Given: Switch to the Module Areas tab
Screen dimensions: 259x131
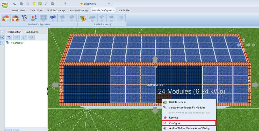Looking at the screenshot, I should coord(32,32).
